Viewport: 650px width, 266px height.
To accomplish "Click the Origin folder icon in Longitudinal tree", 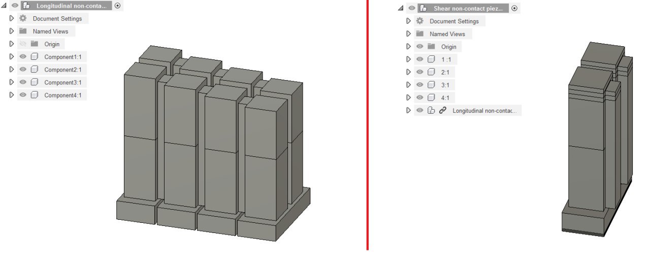I will coord(35,44).
